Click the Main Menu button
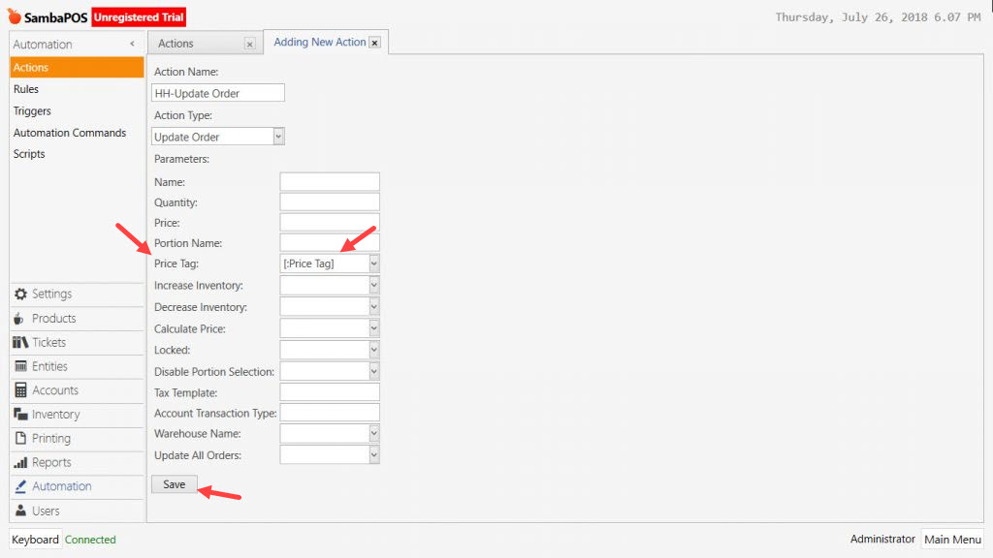 [951, 540]
